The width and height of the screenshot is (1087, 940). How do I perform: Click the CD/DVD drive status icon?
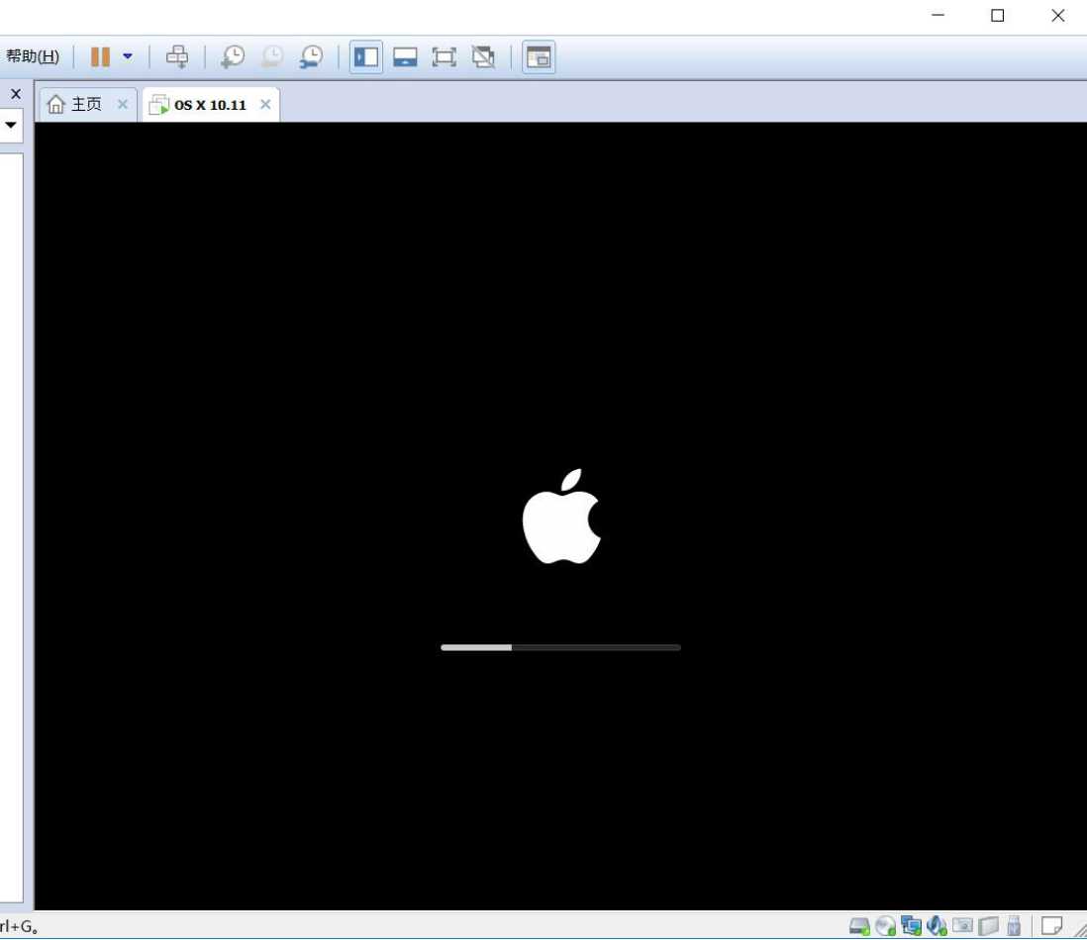[x=885, y=926]
